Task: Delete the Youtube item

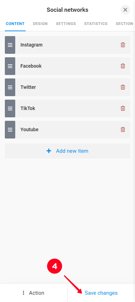Action: coord(123,129)
